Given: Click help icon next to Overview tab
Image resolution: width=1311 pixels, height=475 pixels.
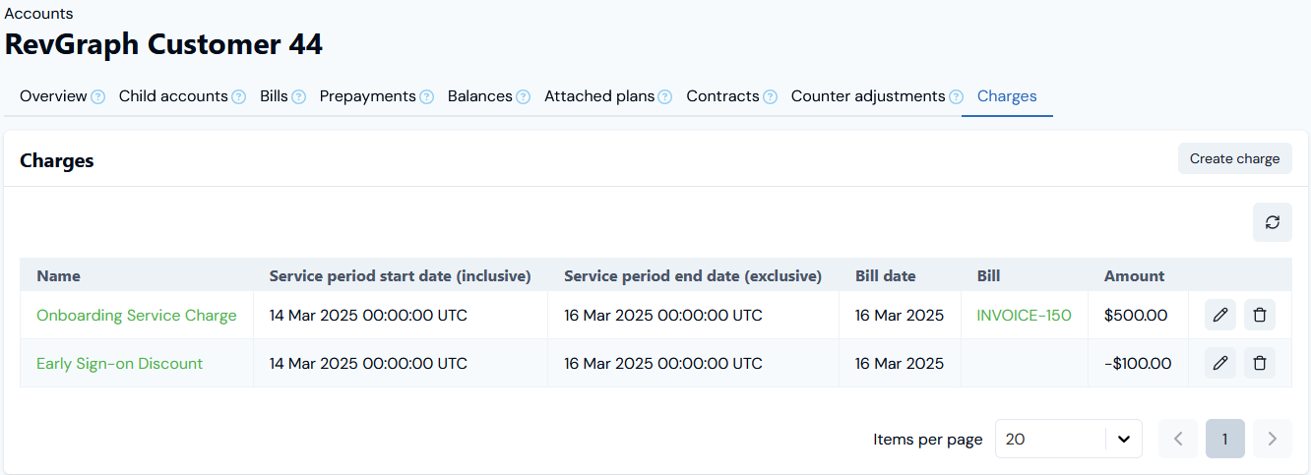Looking at the screenshot, I should click(x=97, y=96).
